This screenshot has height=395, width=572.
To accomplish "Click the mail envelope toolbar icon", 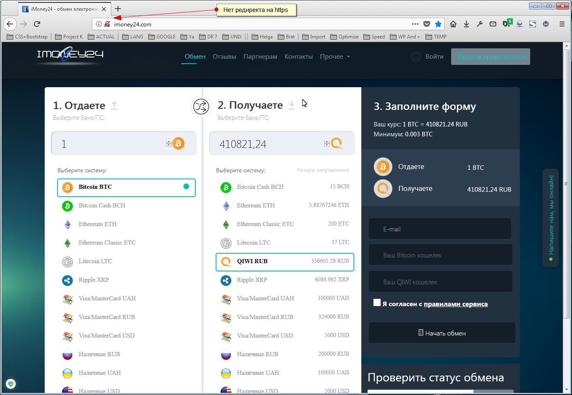I will [x=493, y=24].
